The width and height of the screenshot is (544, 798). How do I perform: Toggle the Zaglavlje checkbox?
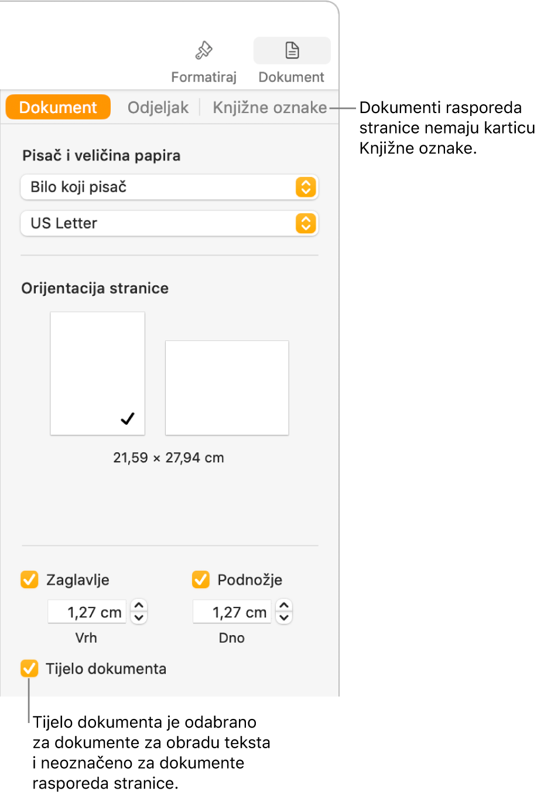click(29, 580)
